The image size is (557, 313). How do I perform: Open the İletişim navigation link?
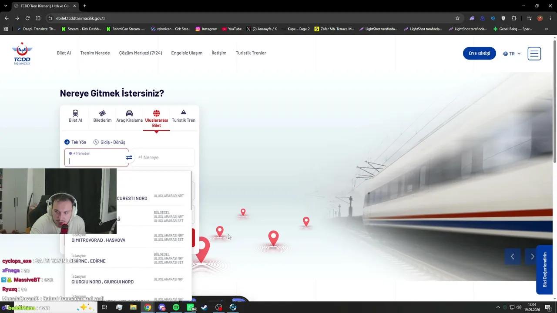(219, 53)
